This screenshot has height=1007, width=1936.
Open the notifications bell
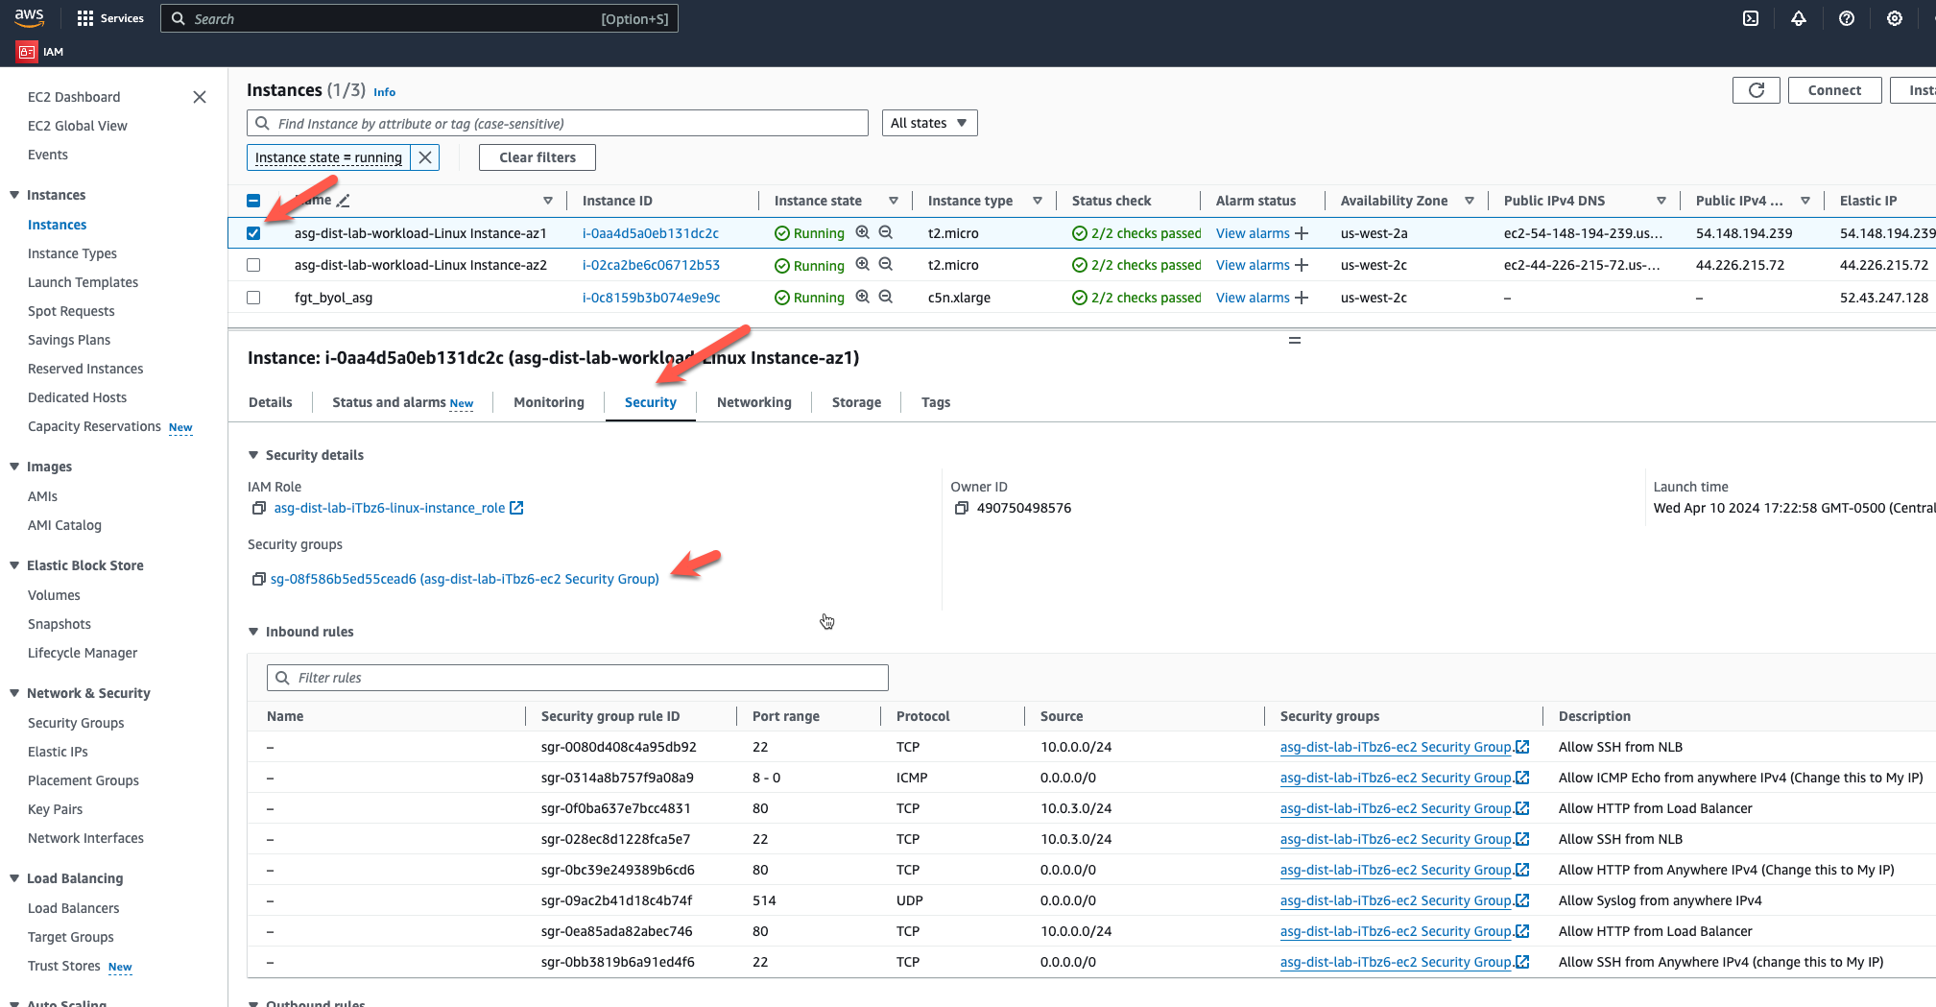(x=1799, y=18)
